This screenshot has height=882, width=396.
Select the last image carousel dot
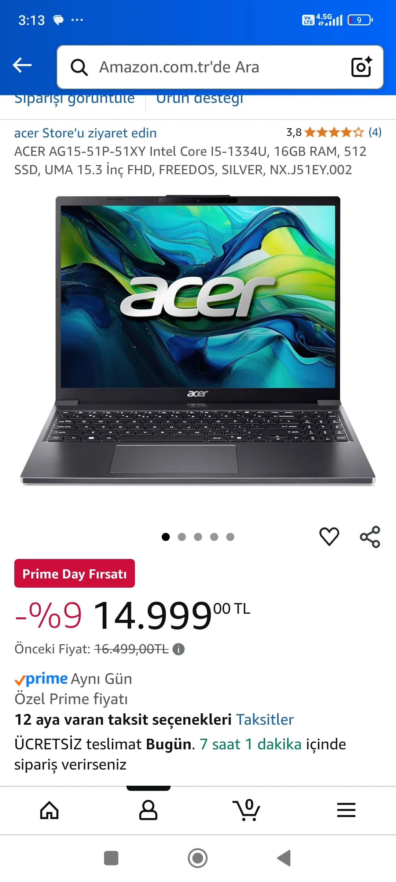point(230,537)
